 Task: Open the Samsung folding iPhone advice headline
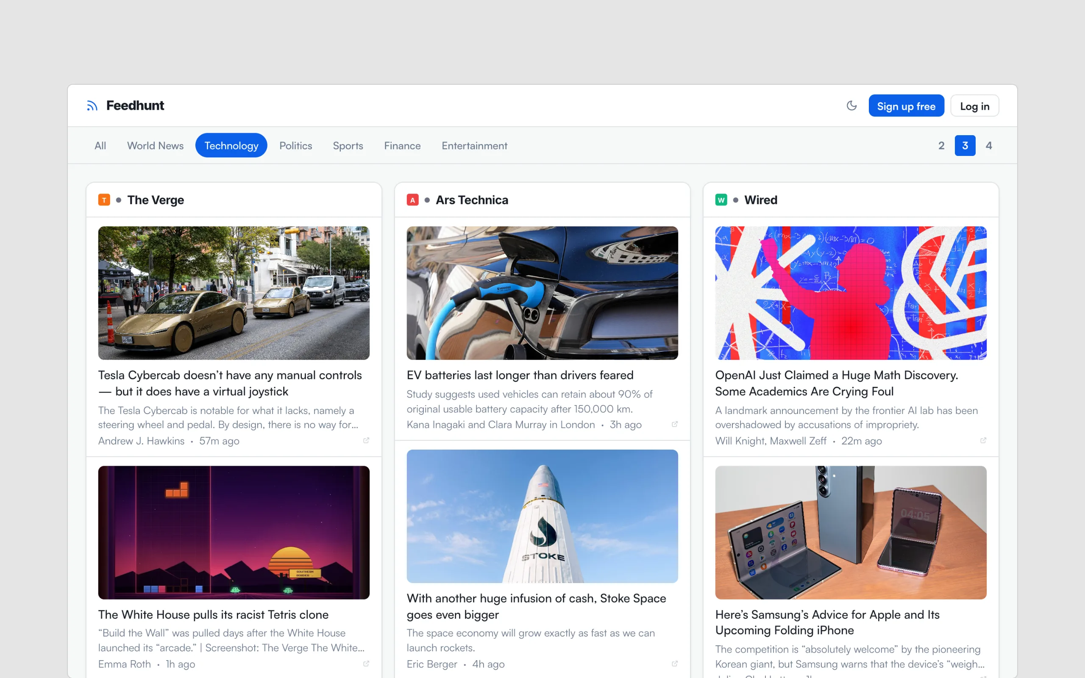[827, 622]
